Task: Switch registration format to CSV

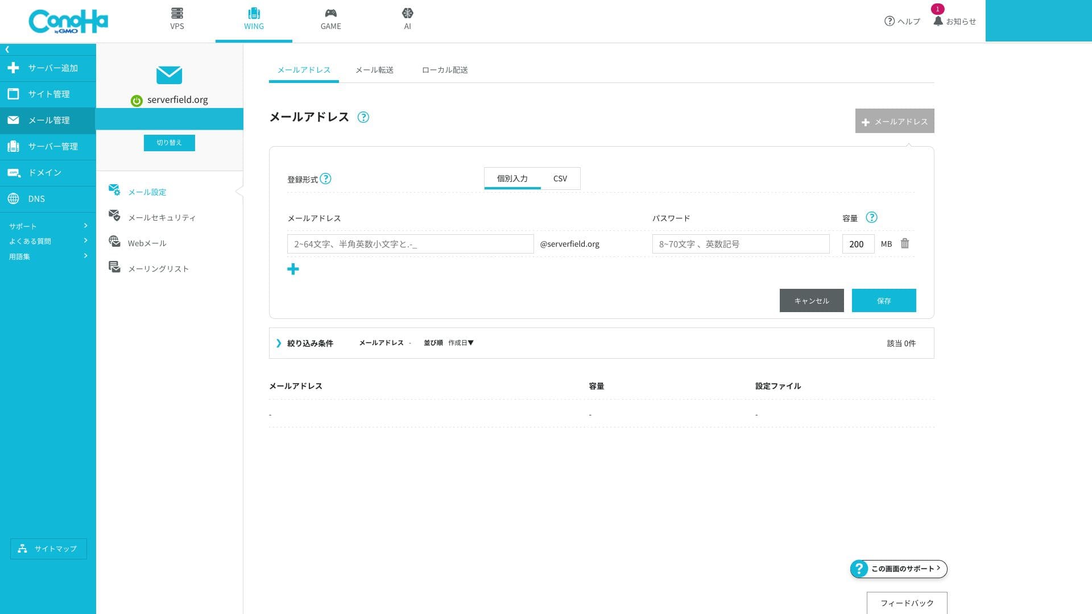Action: (x=560, y=179)
